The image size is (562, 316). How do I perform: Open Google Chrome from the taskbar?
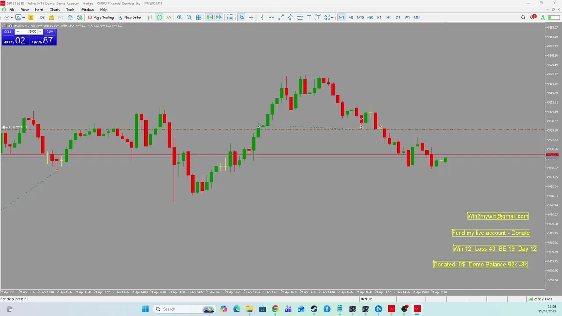click(275, 309)
